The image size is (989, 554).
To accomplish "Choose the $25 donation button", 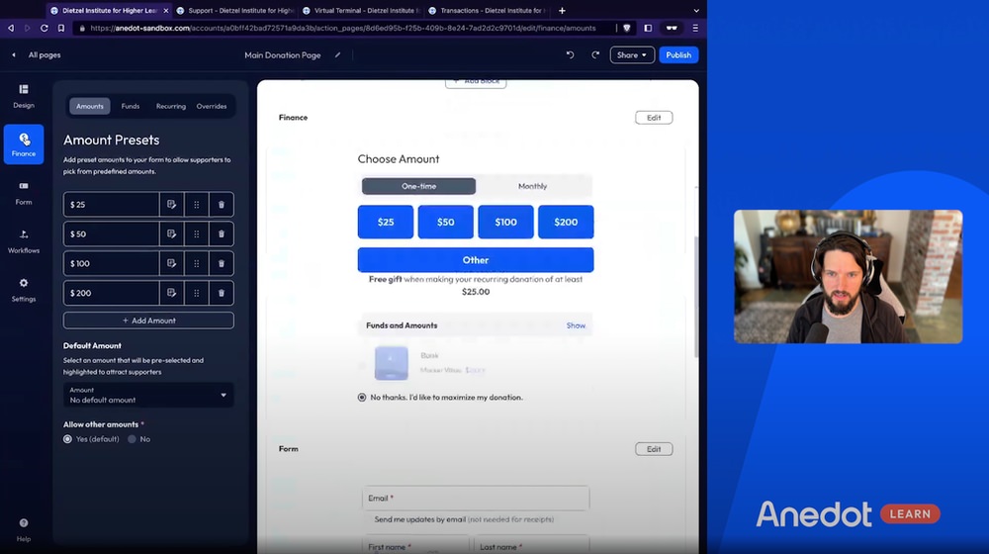I will click(x=386, y=223).
